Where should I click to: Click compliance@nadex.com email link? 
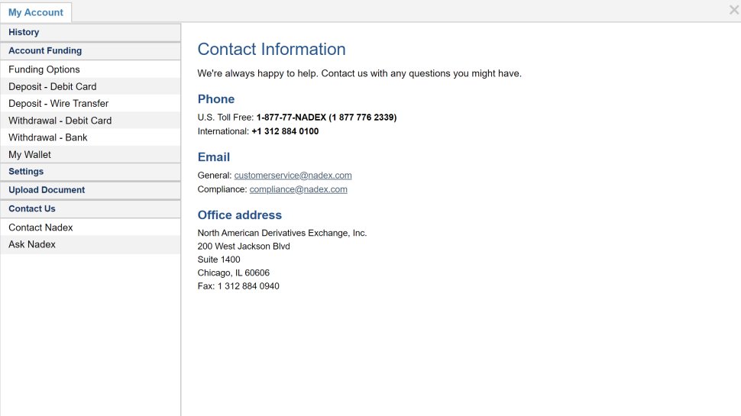coord(298,189)
